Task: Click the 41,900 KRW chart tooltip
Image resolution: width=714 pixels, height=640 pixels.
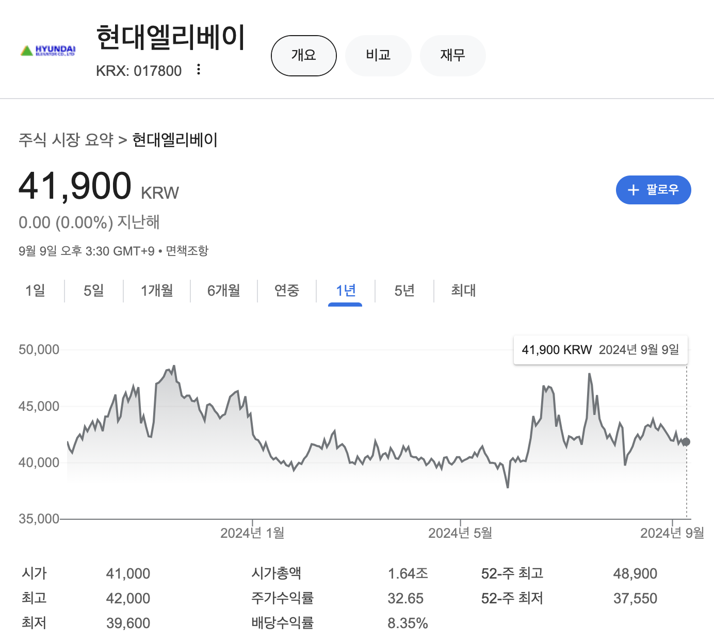Action: tap(601, 350)
